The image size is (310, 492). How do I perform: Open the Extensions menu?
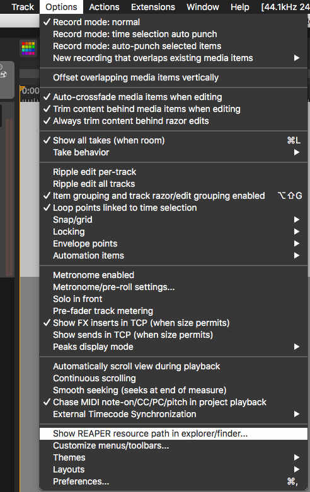(153, 7)
